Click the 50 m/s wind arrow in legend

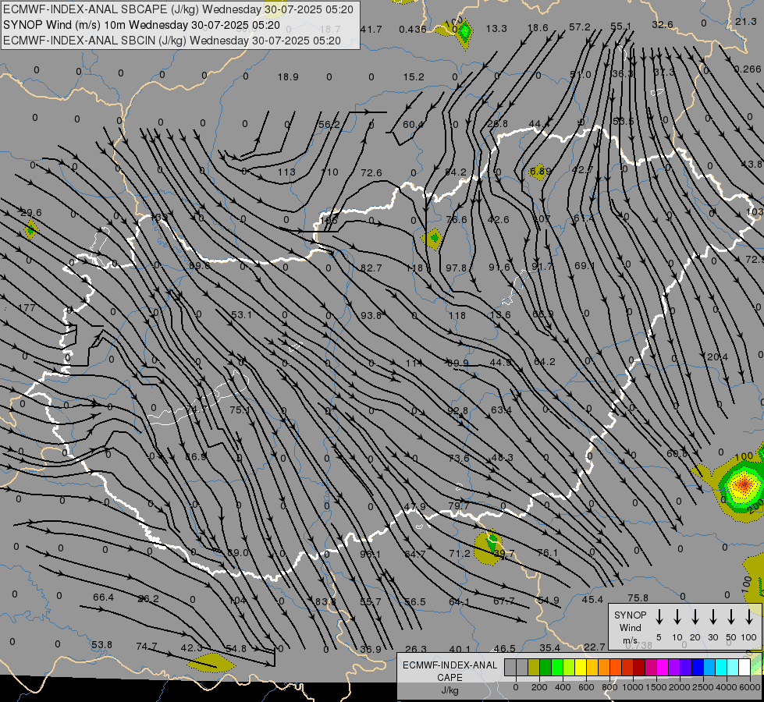[731, 617]
